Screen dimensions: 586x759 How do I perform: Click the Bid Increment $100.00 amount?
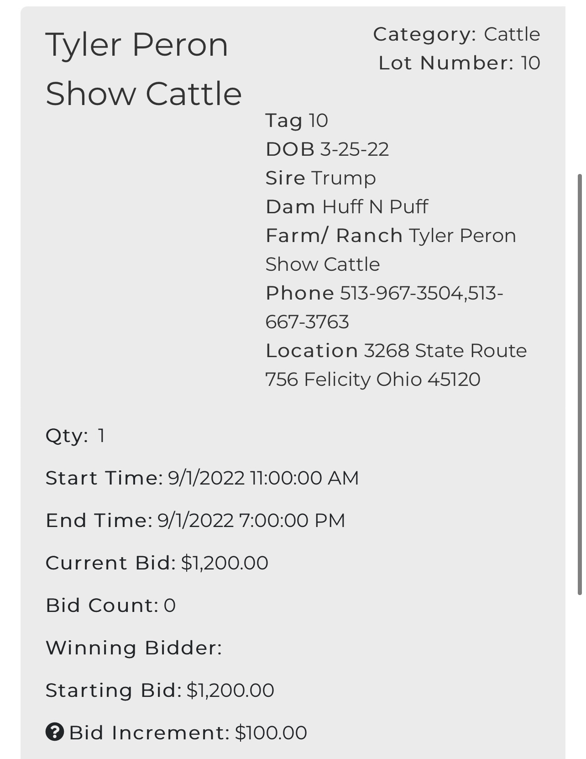[271, 733]
